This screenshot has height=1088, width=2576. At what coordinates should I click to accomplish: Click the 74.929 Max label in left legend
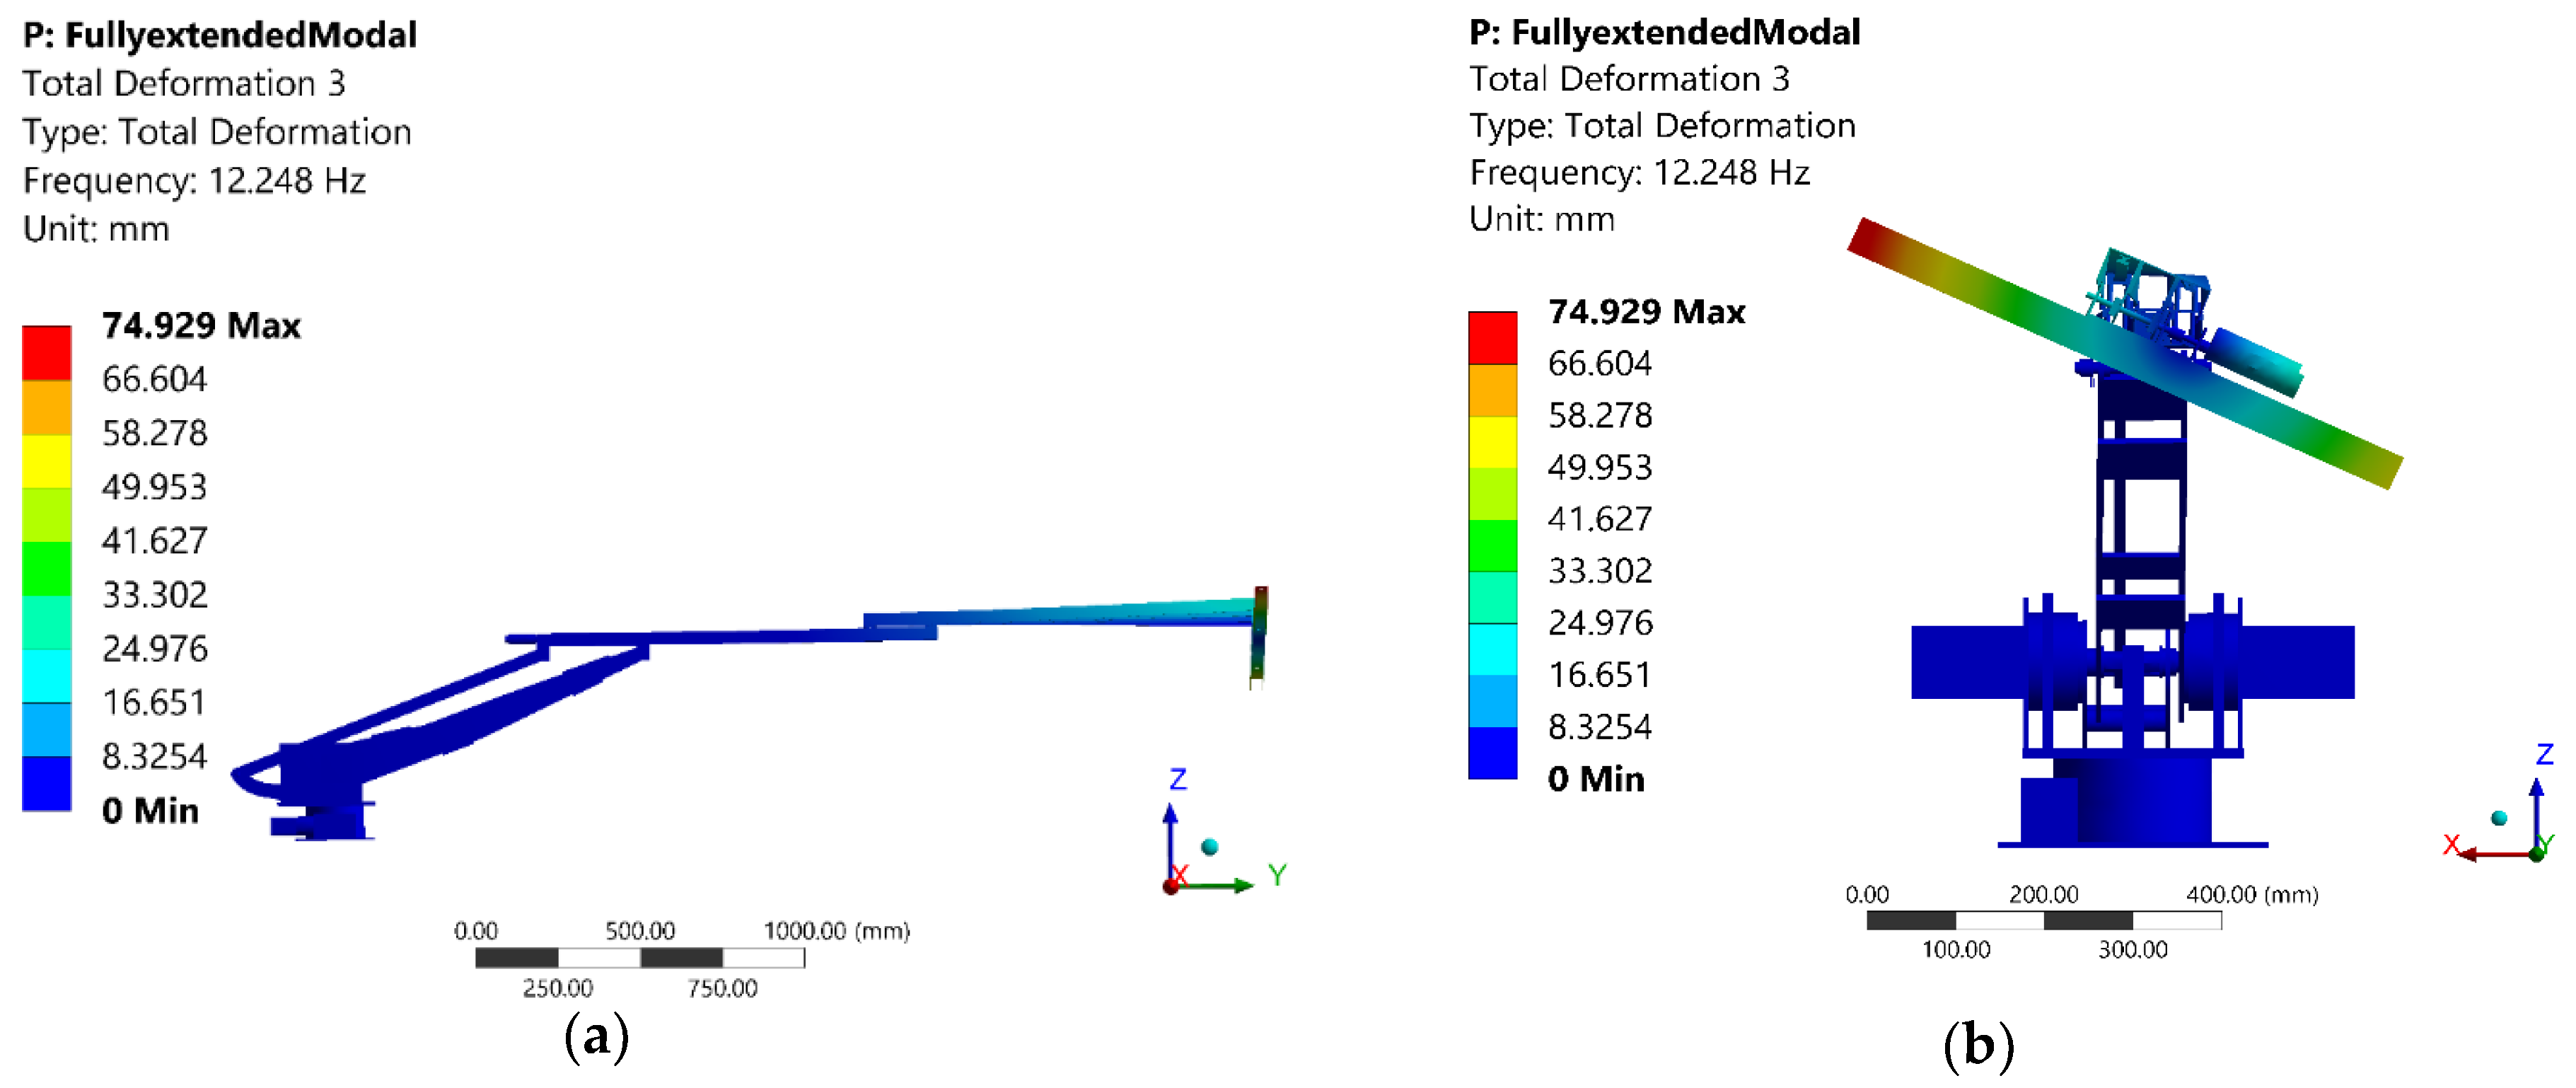(x=201, y=326)
